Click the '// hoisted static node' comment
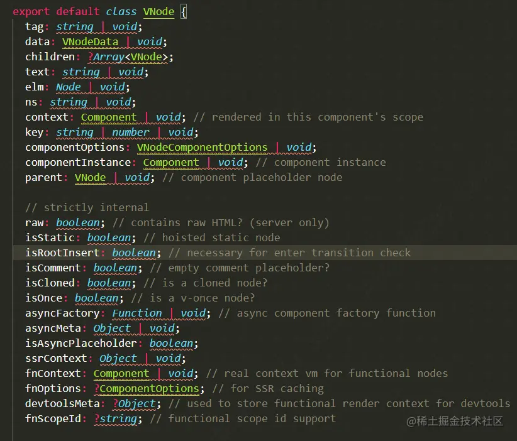The height and width of the screenshot is (441, 517). pos(212,238)
